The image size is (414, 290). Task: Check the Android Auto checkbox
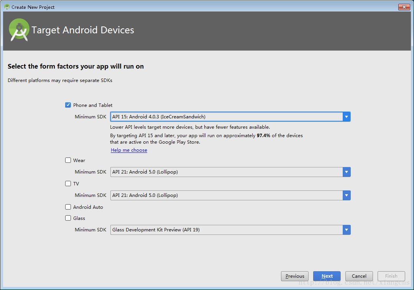(x=68, y=207)
